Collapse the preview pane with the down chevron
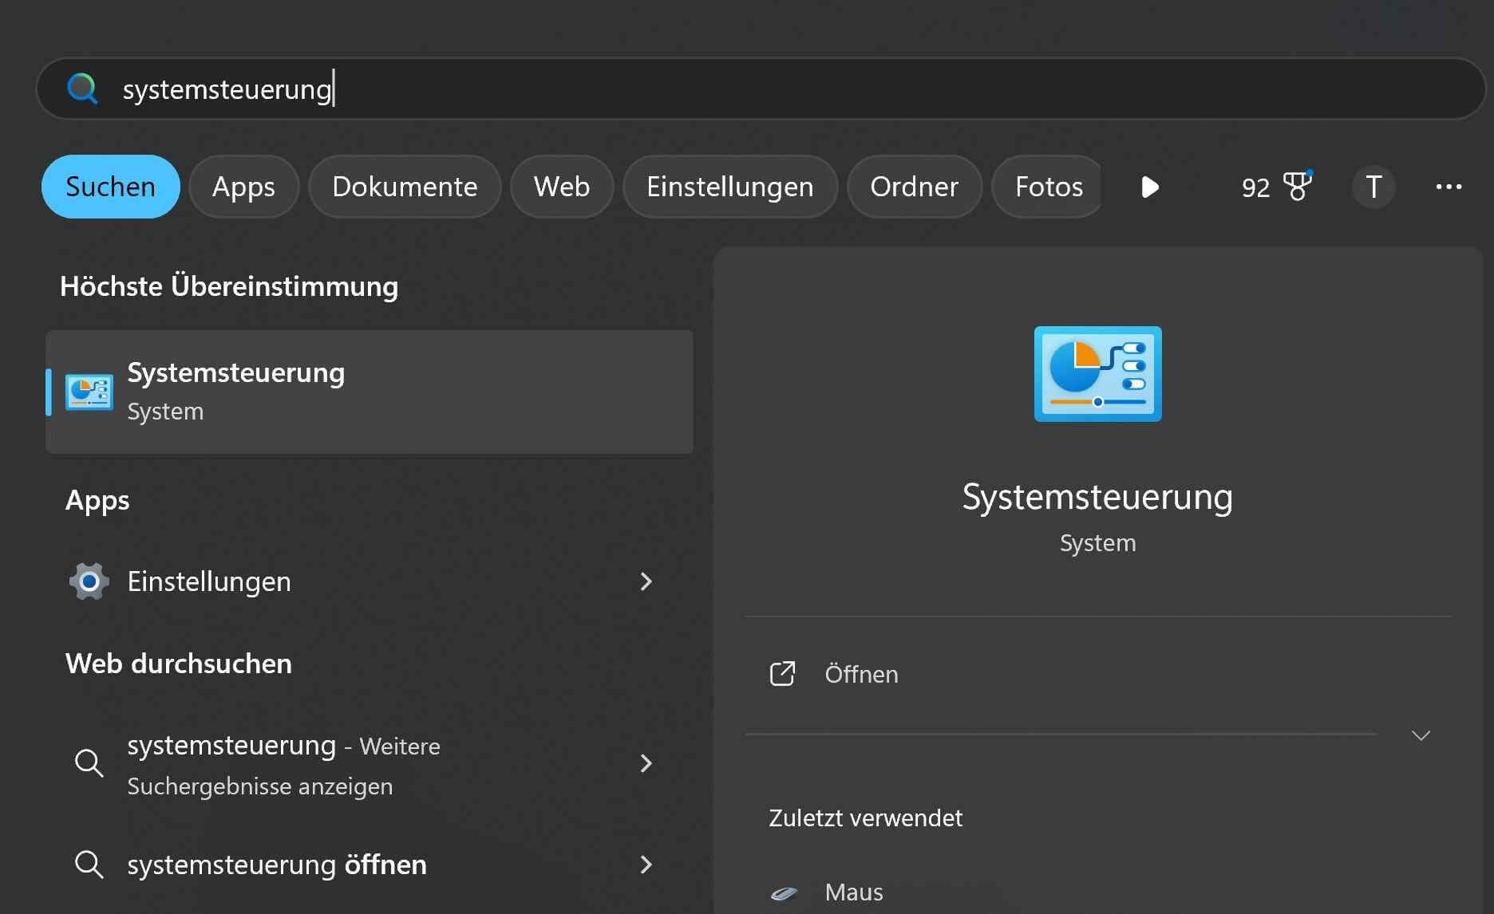Viewport: 1494px width, 914px height. pos(1421,735)
